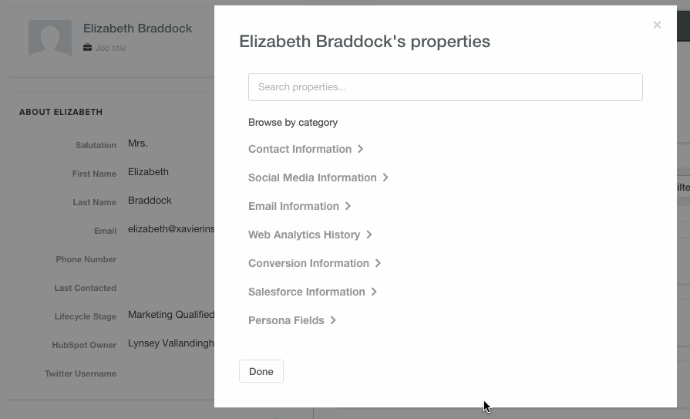Select the Persona Fields category label
690x419 pixels.
[x=286, y=320]
